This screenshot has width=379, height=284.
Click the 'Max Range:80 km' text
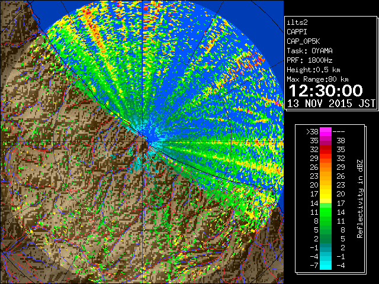[x=317, y=79]
